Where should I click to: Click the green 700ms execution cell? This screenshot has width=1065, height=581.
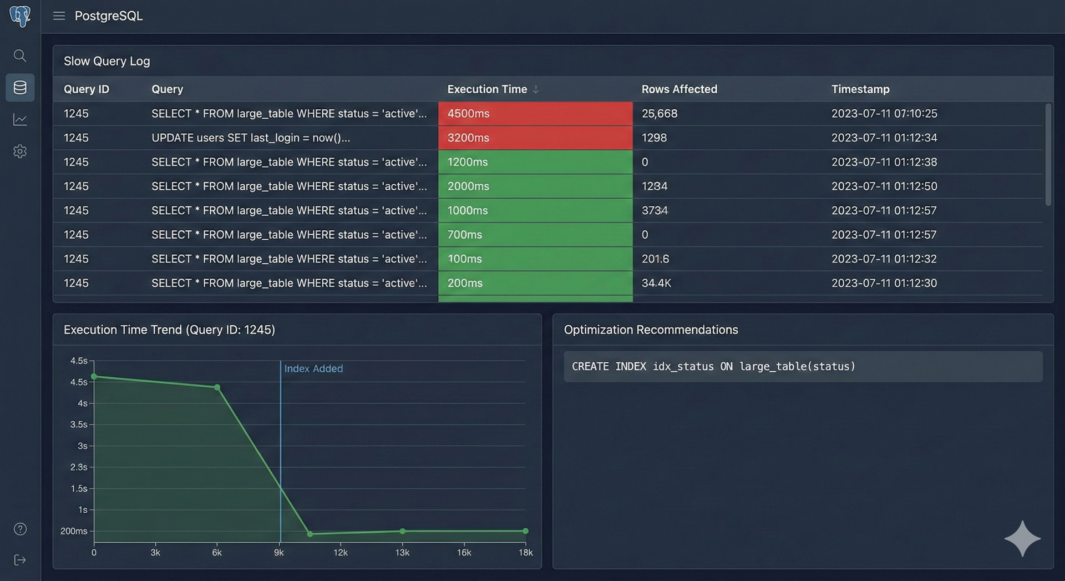pyautogui.click(x=535, y=235)
